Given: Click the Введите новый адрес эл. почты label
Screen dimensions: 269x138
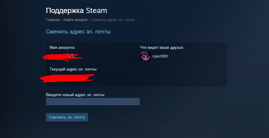Looking at the screenshot, I should [75, 95].
